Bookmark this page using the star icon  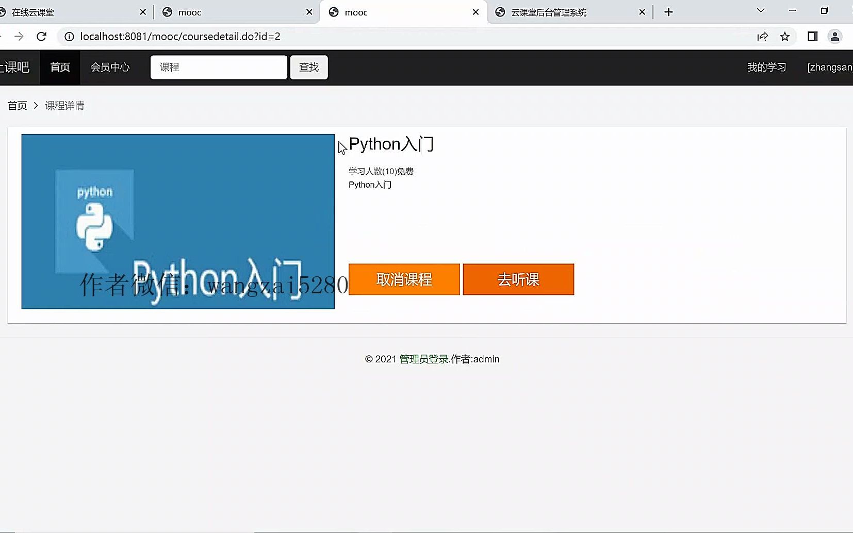click(x=784, y=37)
